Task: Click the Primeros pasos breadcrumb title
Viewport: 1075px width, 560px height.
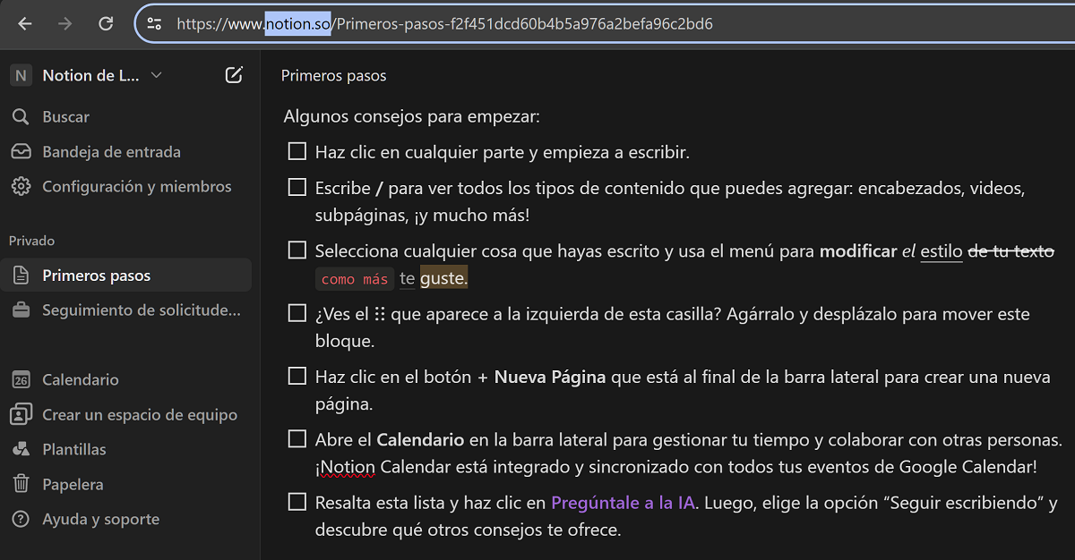Action: [x=334, y=75]
